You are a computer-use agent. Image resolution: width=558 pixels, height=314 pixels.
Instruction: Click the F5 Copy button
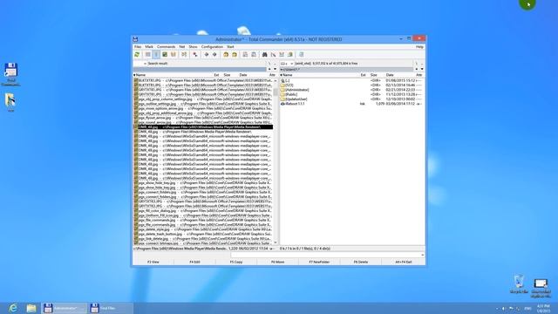(236, 262)
